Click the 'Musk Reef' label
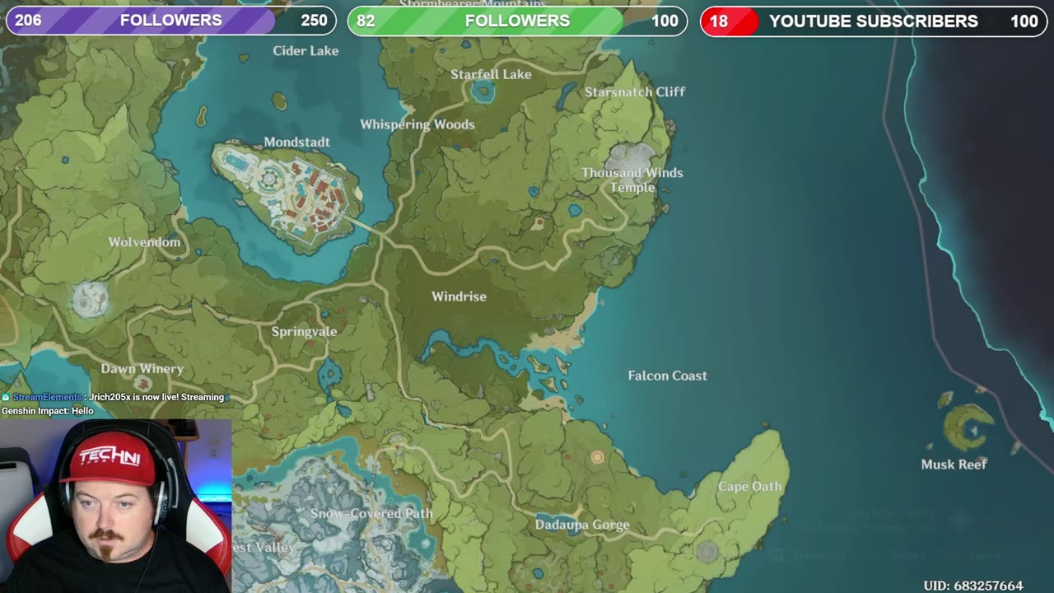Screen dimensions: 1054x593 coord(954,465)
